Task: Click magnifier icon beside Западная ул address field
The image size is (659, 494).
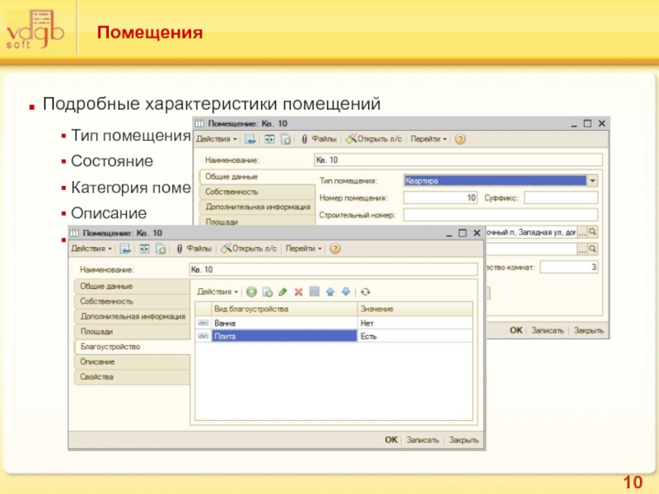Action: tap(592, 232)
